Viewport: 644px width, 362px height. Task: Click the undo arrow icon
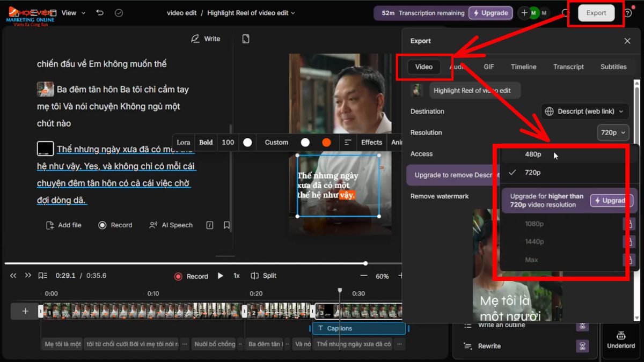click(x=100, y=13)
